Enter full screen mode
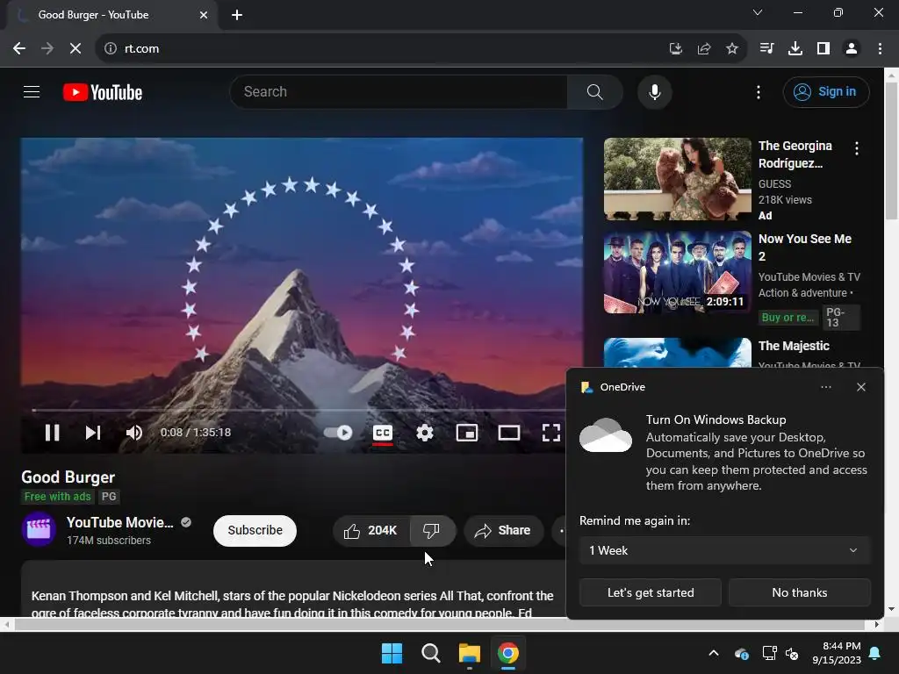 tap(551, 433)
